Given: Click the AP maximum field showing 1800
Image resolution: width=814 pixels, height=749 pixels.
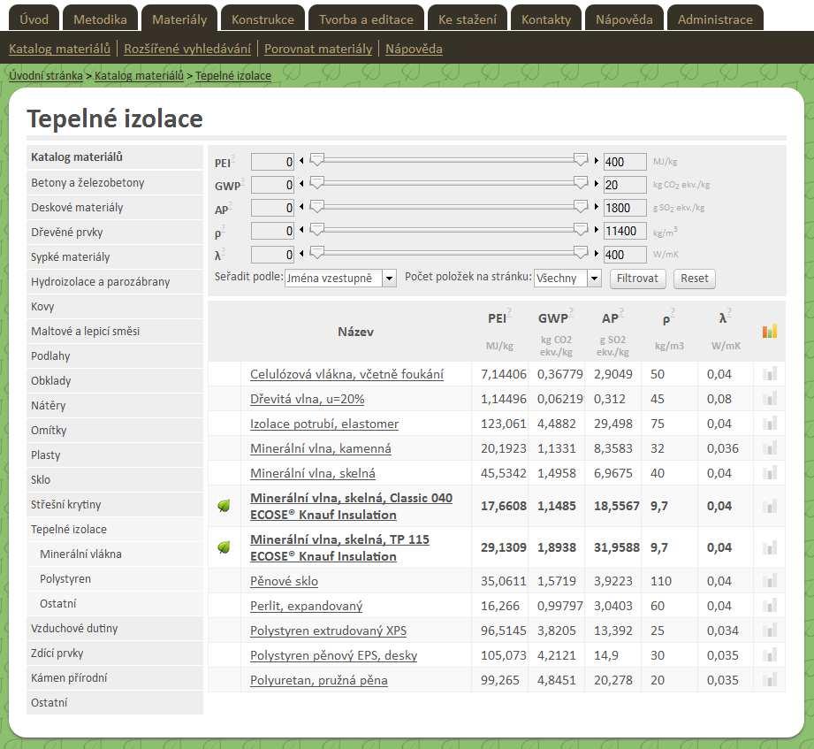Looking at the screenshot, I should tap(625, 208).
